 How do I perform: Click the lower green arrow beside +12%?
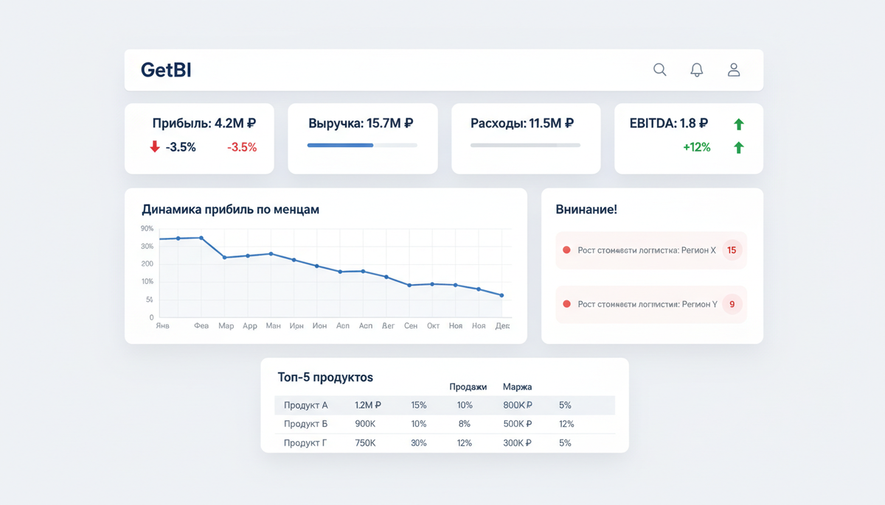[x=739, y=148]
